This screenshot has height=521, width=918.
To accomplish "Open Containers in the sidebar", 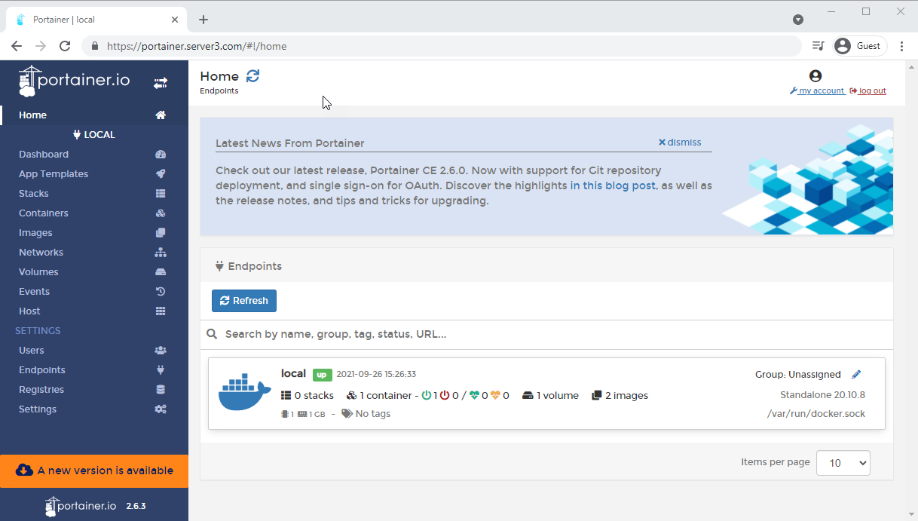I will (x=44, y=213).
